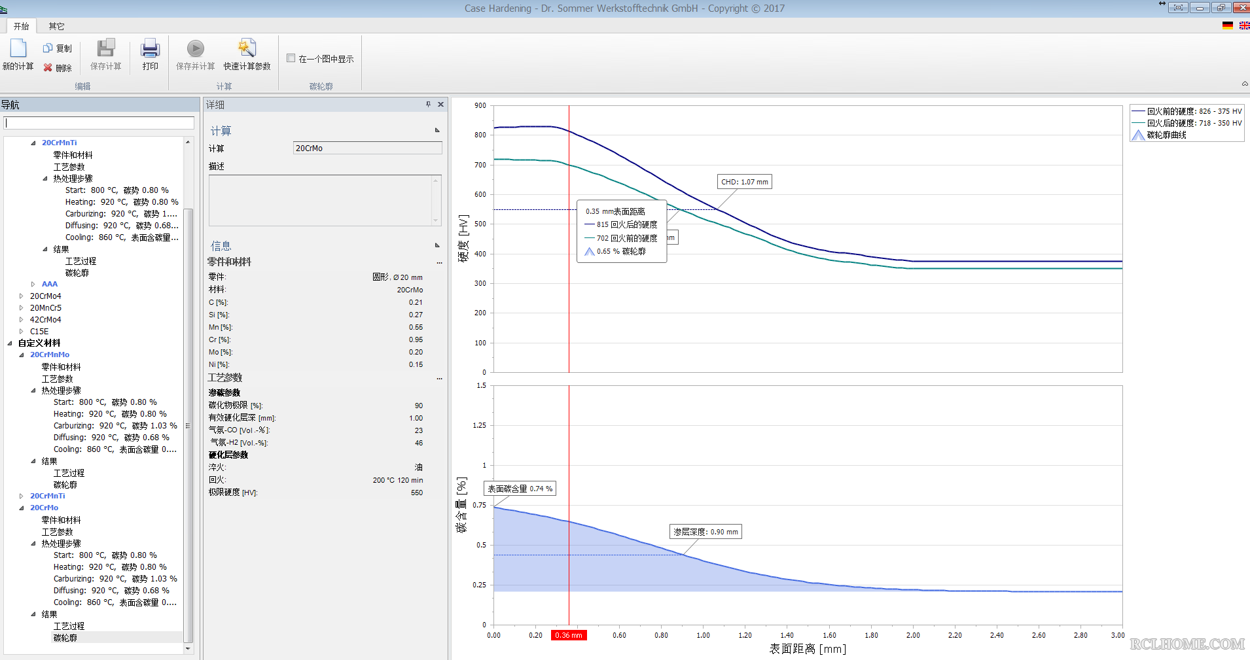Expand the 42CrMo4 tree node
Viewport: 1250px width, 660px height.
[22, 319]
